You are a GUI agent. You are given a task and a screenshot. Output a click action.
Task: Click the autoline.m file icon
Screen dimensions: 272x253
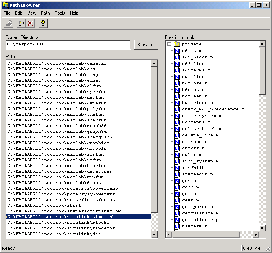click(177, 77)
